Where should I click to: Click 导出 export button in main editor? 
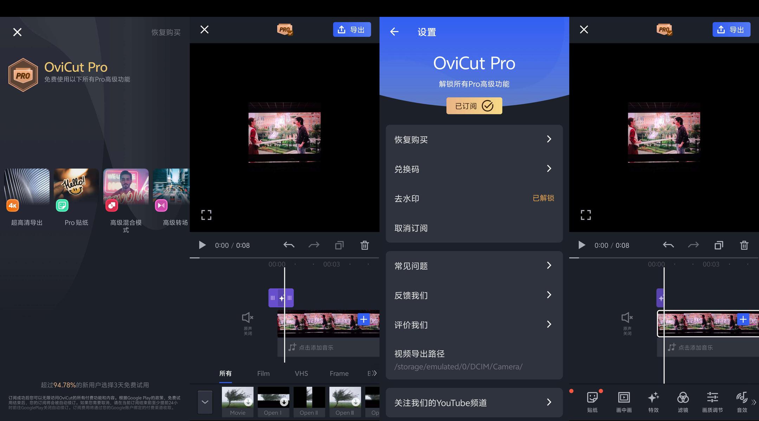(x=731, y=30)
